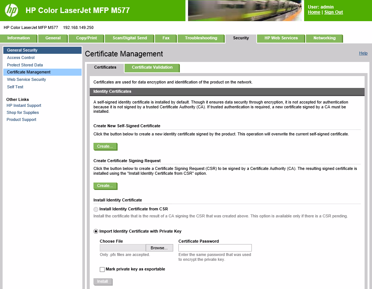Image resolution: width=372 pixels, height=289 pixels.
Task: Click the Certificate Management page title
Action: [124, 54]
